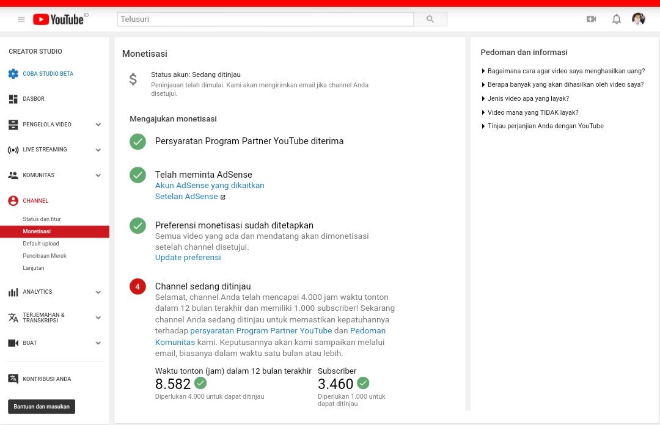Image resolution: width=660 pixels, height=425 pixels.
Task: Expand the Live Streaming chevron
Action: (x=98, y=150)
